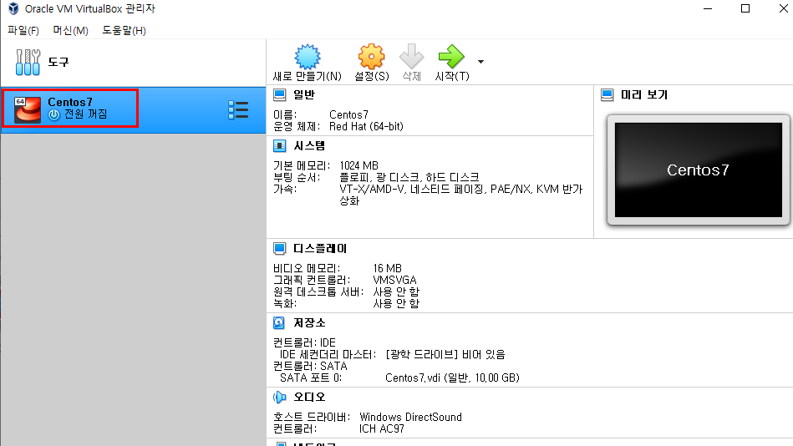Click the name value Centos7 in 일반
The height and width of the screenshot is (446, 793).
click(x=348, y=114)
